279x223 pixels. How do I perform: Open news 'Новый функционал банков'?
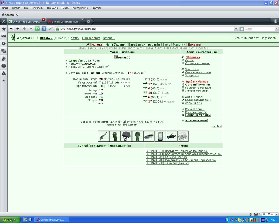[x=177, y=151]
